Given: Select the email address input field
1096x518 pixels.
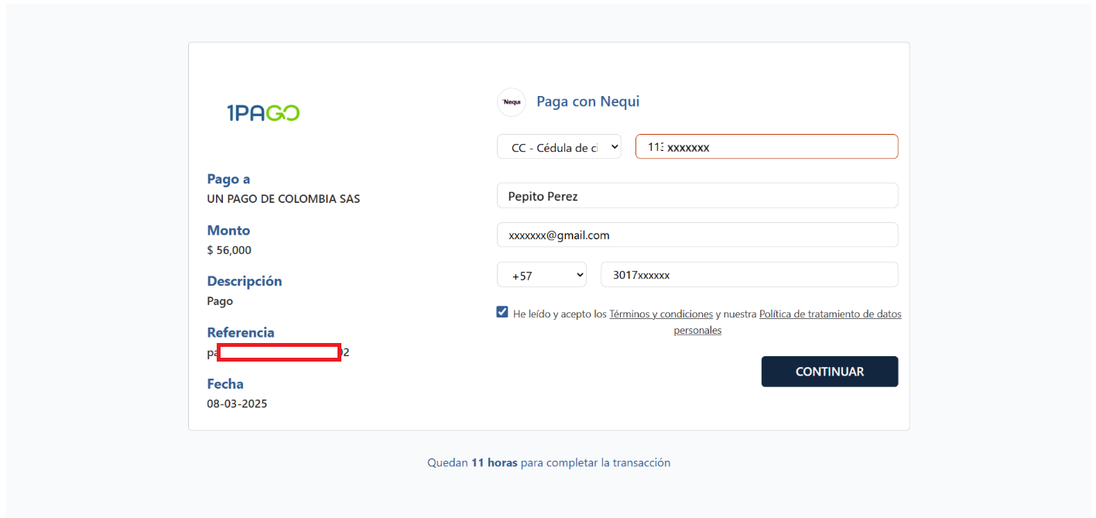Looking at the screenshot, I should (x=697, y=235).
